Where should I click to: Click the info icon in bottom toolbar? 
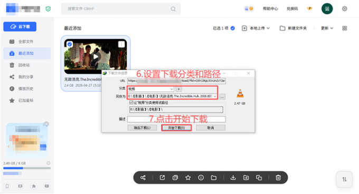pos(201,178)
